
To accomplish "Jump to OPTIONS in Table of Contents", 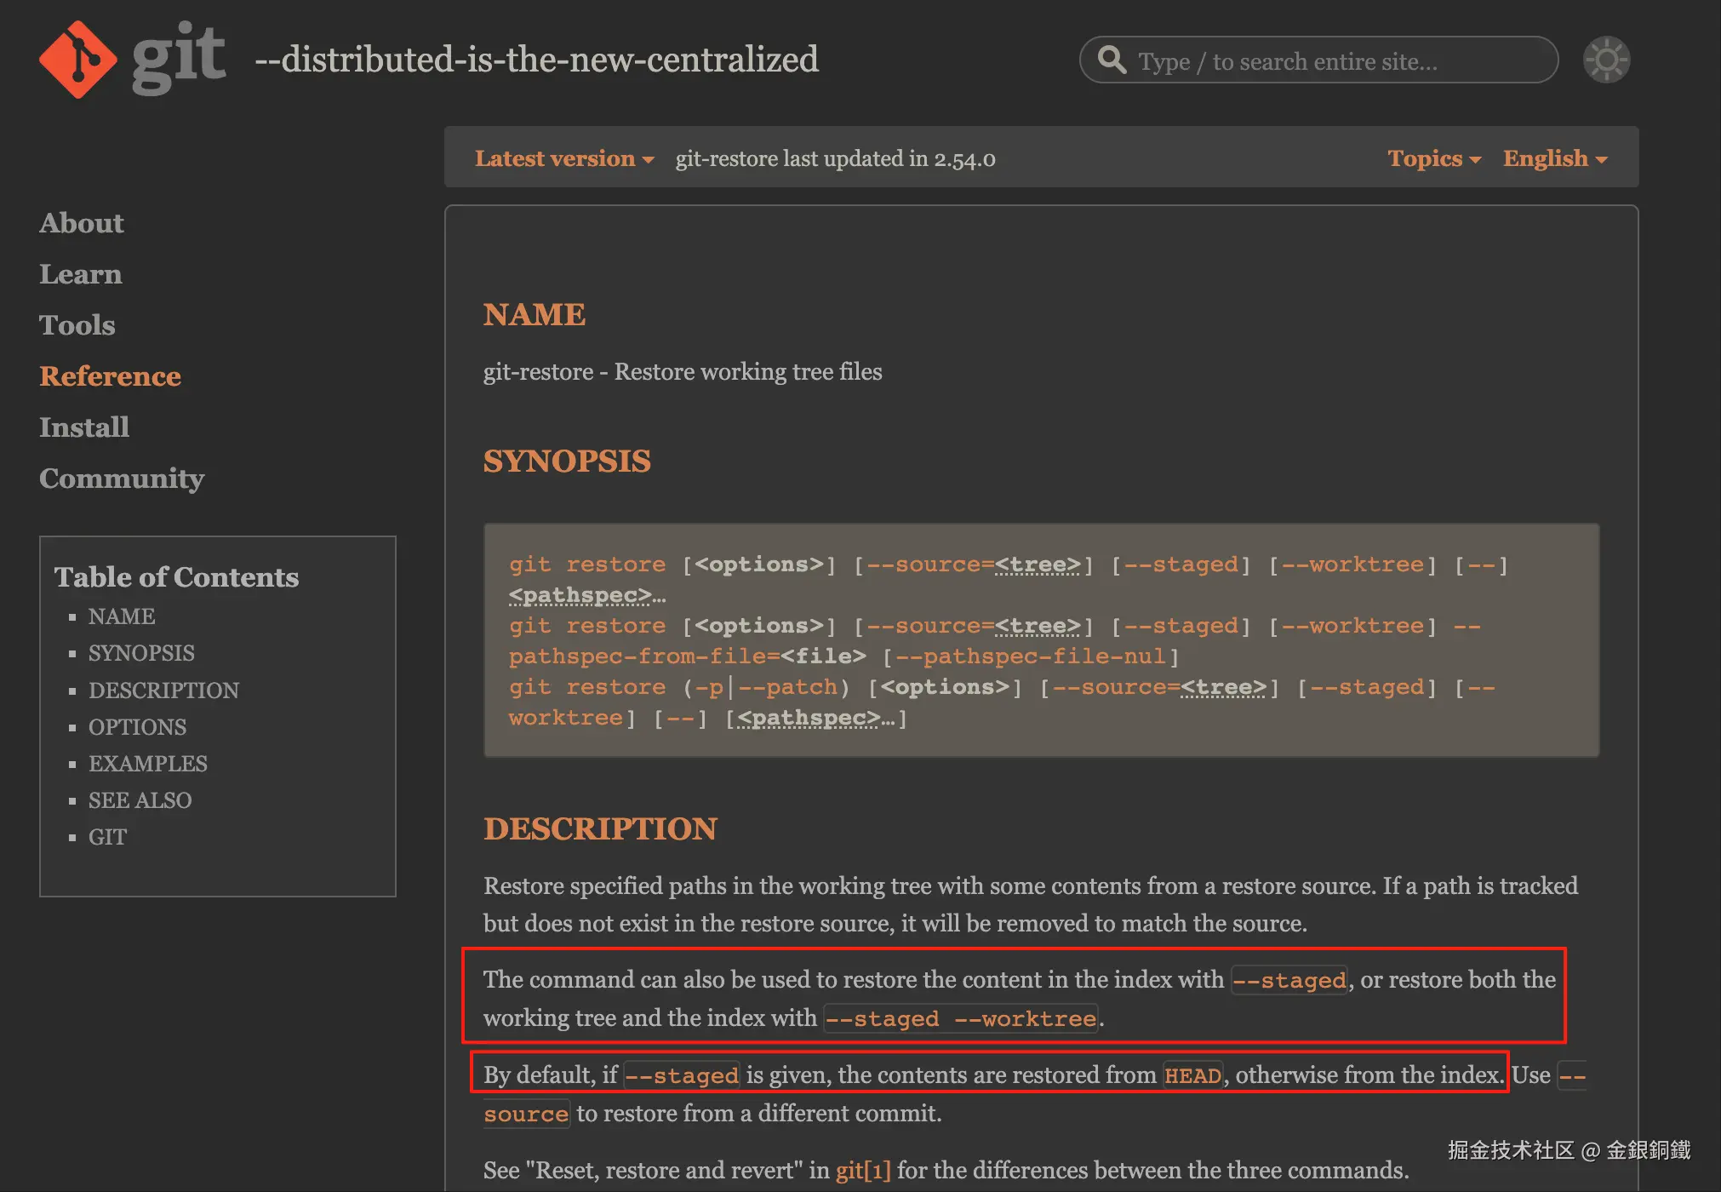I will click(137, 727).
